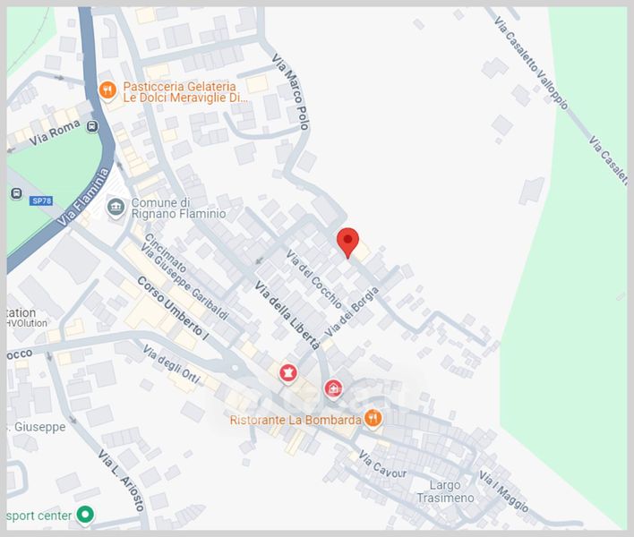The width and height of the screenshot is (634, 537).
Task: Click the Ristorante La Bombarda fork-knife icon
Action: pyautogui.click(x=373, y=418)
